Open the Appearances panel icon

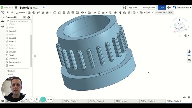[x=189, y=52]
